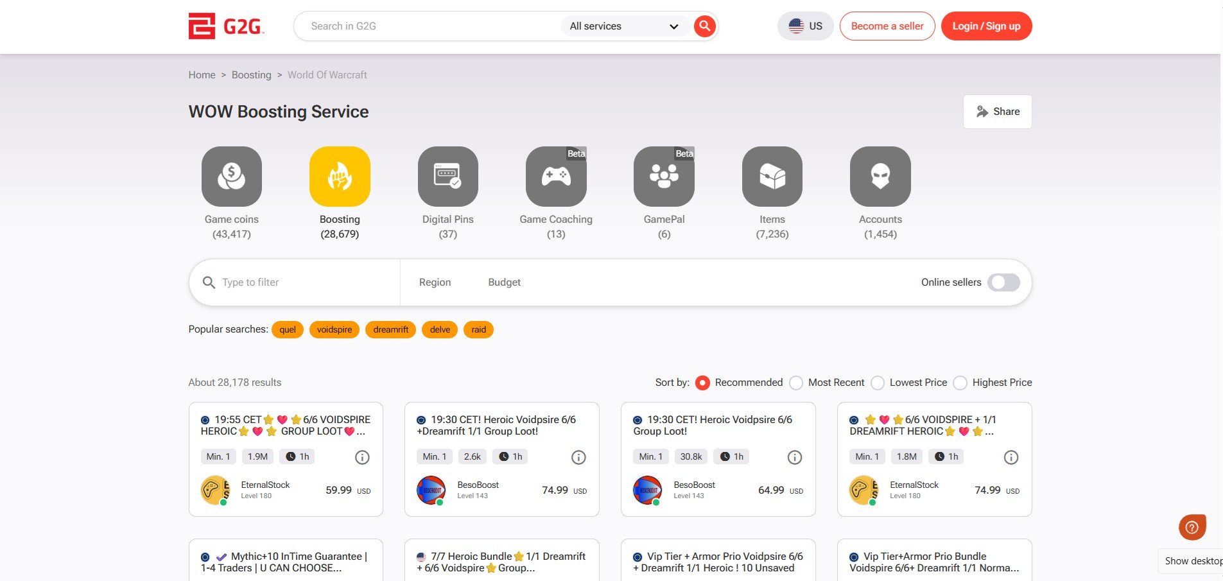Click the orange help question mark icon
Image resolution: width=1223 pixels, height=581 pixels.
click(1192, 528)
